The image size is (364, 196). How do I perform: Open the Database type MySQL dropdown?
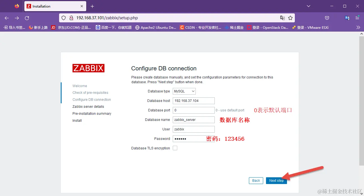[x=184, y=91]
